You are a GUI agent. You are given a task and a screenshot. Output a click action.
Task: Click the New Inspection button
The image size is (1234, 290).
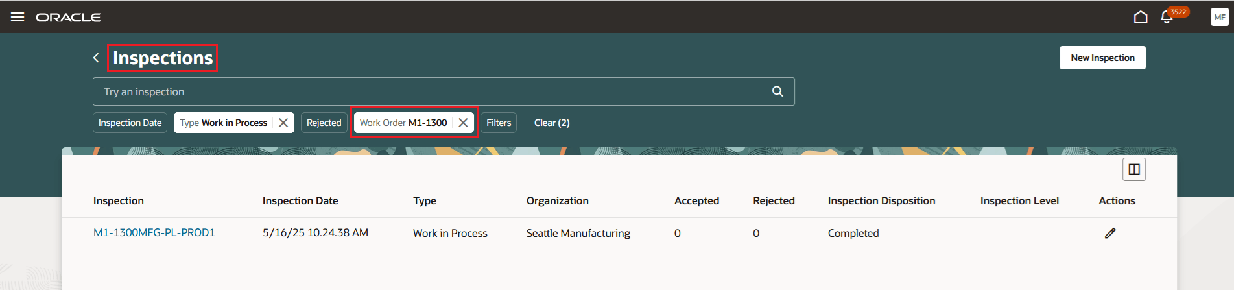point(1102,58)
